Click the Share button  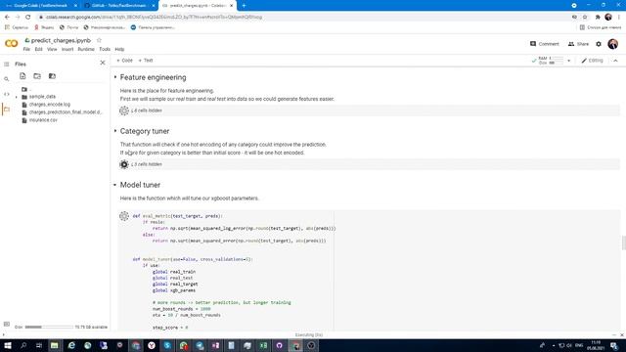578,44
